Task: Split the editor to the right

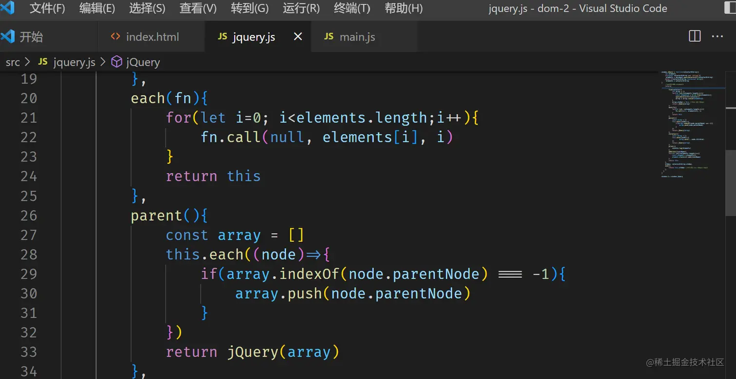Action: [x=695, y=36]
